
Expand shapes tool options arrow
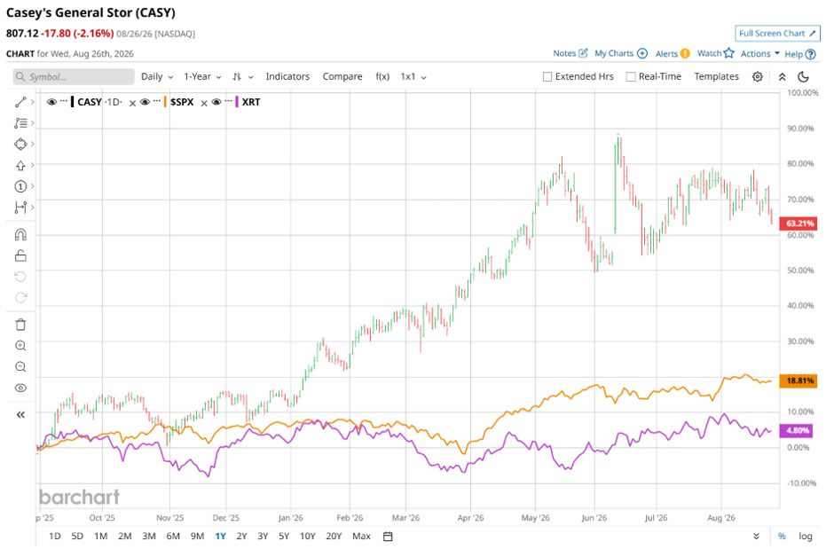pos(33,144)
